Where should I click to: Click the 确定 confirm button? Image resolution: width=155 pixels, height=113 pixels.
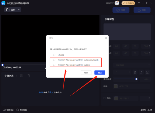coord(100,73)
